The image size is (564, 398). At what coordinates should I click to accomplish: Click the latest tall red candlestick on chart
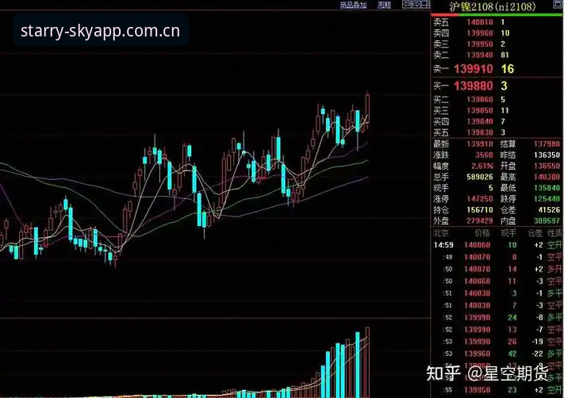(367, 109)
